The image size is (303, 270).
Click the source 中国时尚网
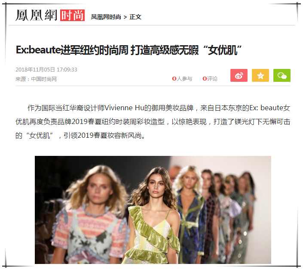click(x=44, y=79)
